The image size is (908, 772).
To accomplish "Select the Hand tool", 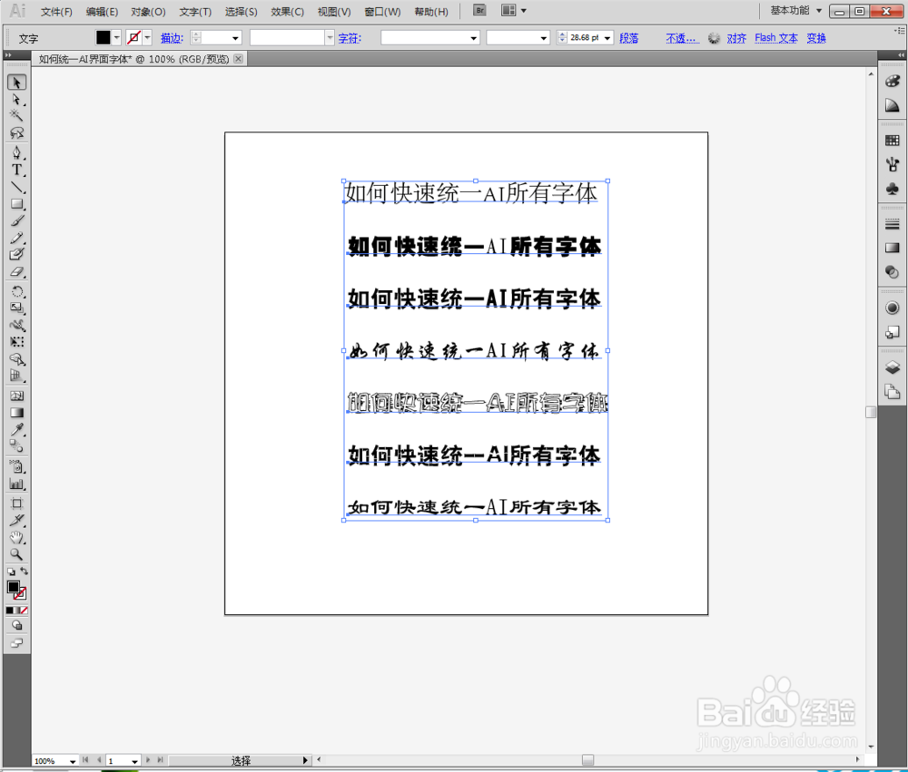I will (16, 538).
